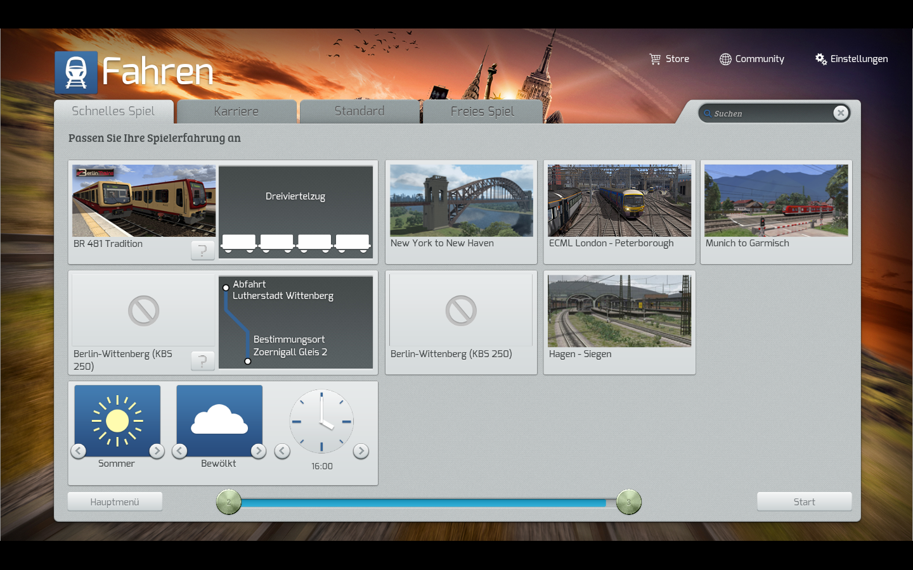The image size is (913, 570).
Task: Click the Bewölkt weather label
Action: point(219,464)
